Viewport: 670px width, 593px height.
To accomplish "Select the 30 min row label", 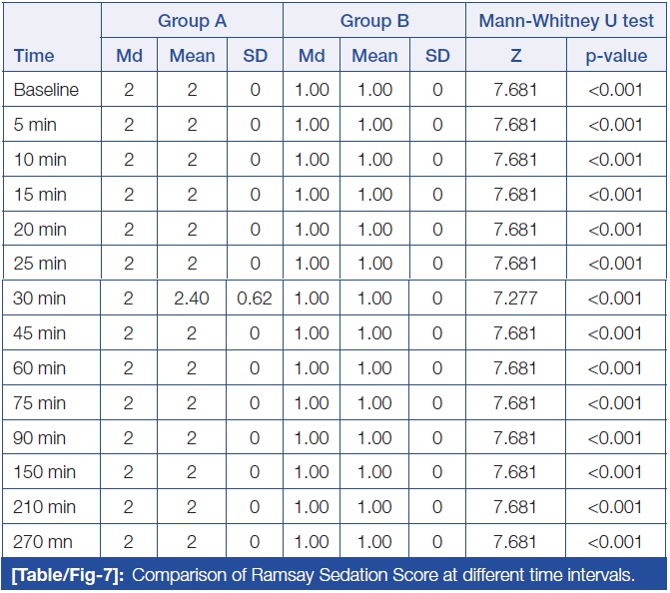I will point(40,298).
